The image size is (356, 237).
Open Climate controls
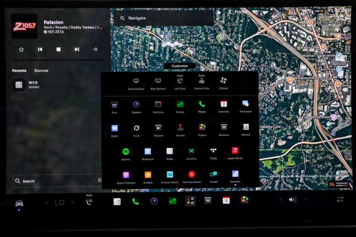[224, 83]
